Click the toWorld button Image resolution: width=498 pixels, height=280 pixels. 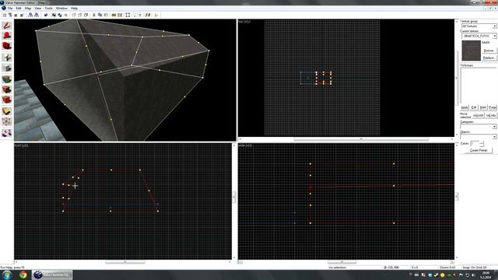pyautogui.click(x=478, y=115)
